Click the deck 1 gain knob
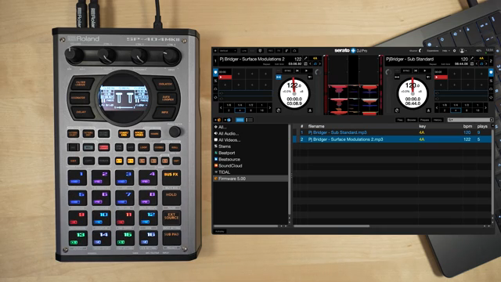The width and height of the screenshot is (501, 282). [318, 72]
